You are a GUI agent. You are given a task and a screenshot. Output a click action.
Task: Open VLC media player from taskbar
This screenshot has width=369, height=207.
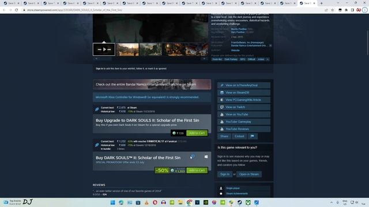coord(146,202)
